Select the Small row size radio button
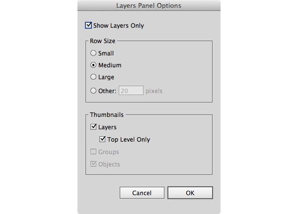298x214 pixels. (93, 53)
